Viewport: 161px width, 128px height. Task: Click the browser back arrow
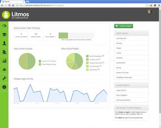2,5
